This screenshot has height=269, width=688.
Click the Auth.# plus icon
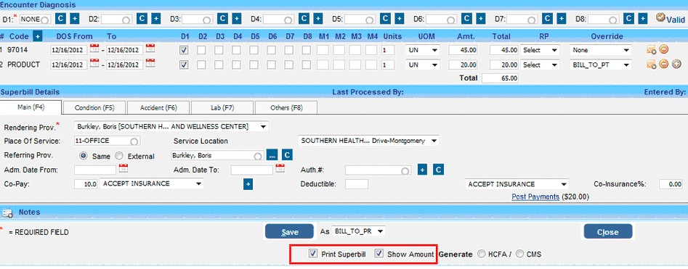(421, 170)
